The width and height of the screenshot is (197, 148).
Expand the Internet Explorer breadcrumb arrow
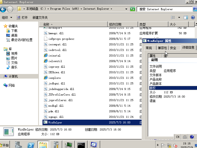112,9
